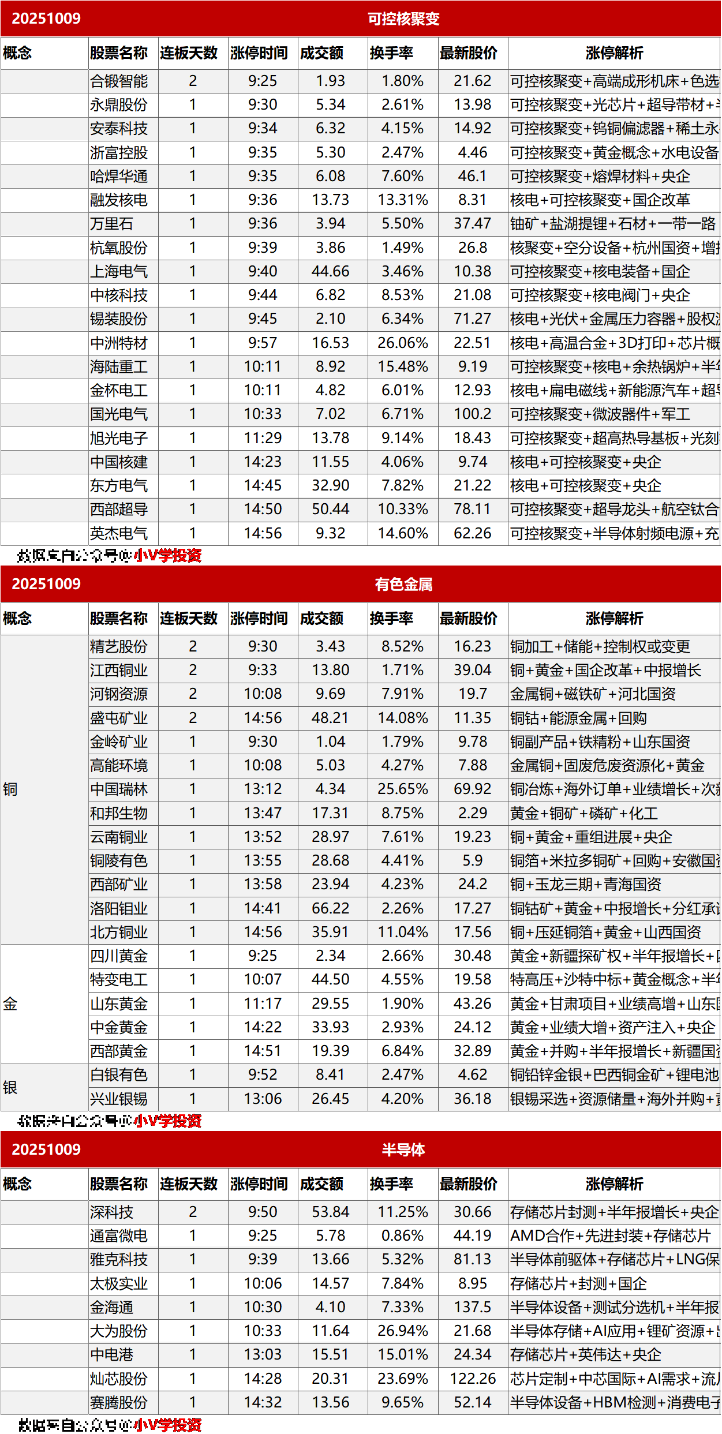Select the 上海电气 stock name cell
Viewport: 722px width, 1434px height.
[119, 271]
